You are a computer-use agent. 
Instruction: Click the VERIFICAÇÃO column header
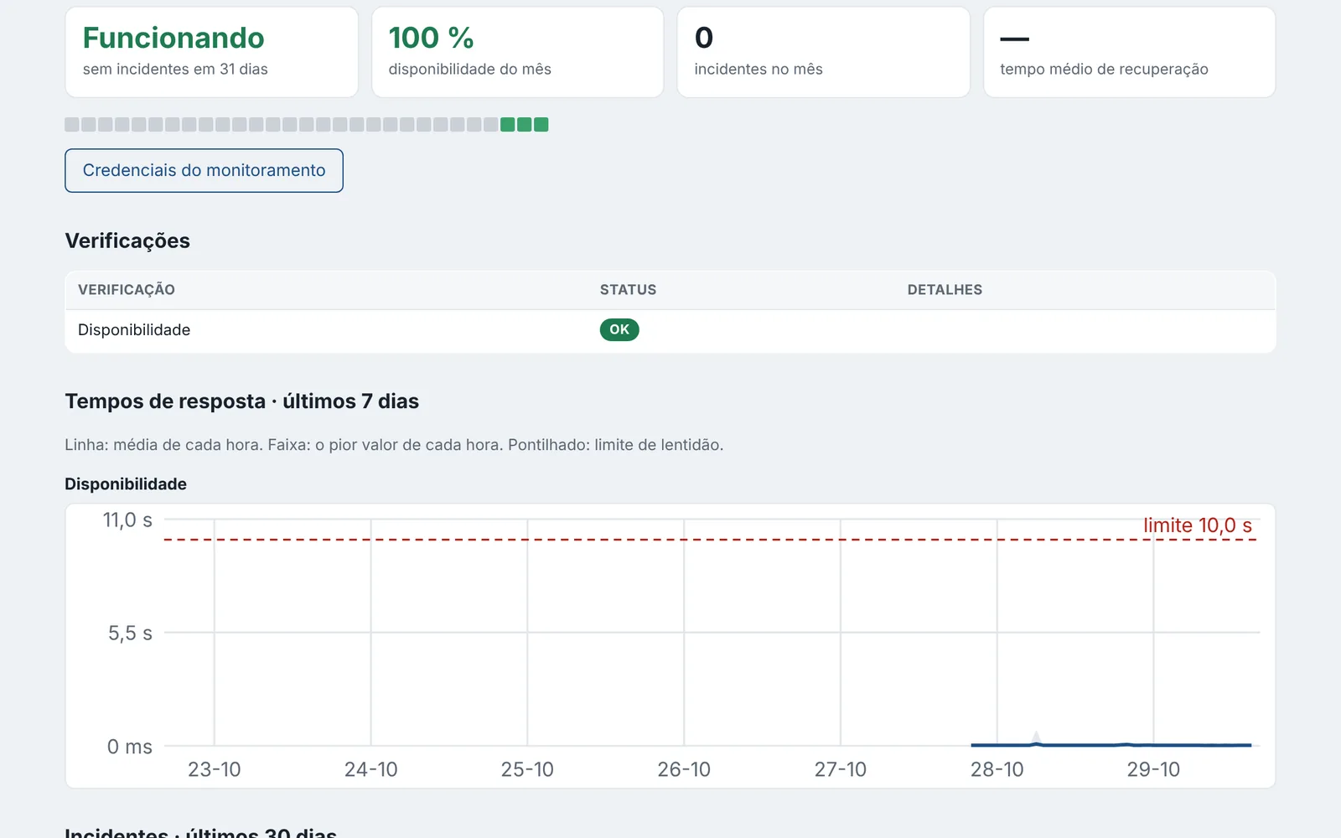(127, 289)
